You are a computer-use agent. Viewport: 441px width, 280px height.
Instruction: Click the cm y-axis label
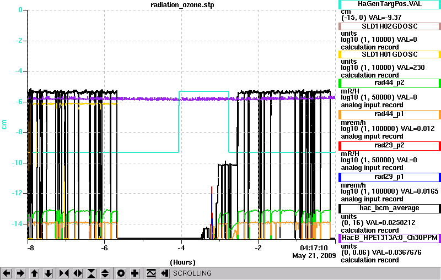pos(4,124)
